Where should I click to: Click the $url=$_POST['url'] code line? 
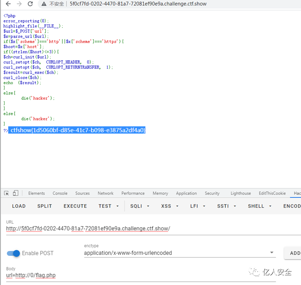click(26, 31)
